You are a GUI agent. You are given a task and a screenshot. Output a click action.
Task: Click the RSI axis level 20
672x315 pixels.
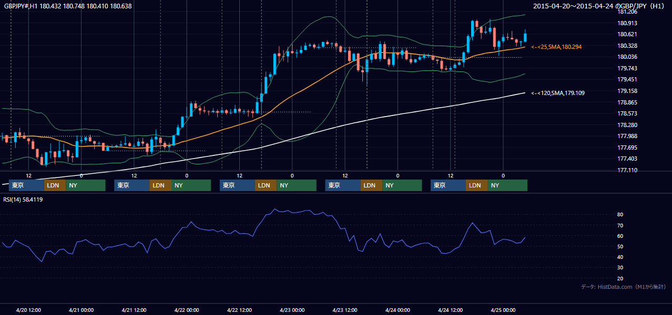pyautogui.click(x=620, y=279)
